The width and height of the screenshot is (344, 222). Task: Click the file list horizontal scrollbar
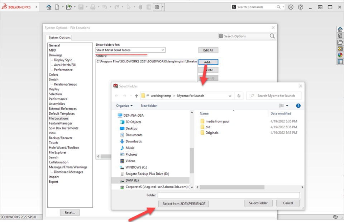click(x=232, y=187)
